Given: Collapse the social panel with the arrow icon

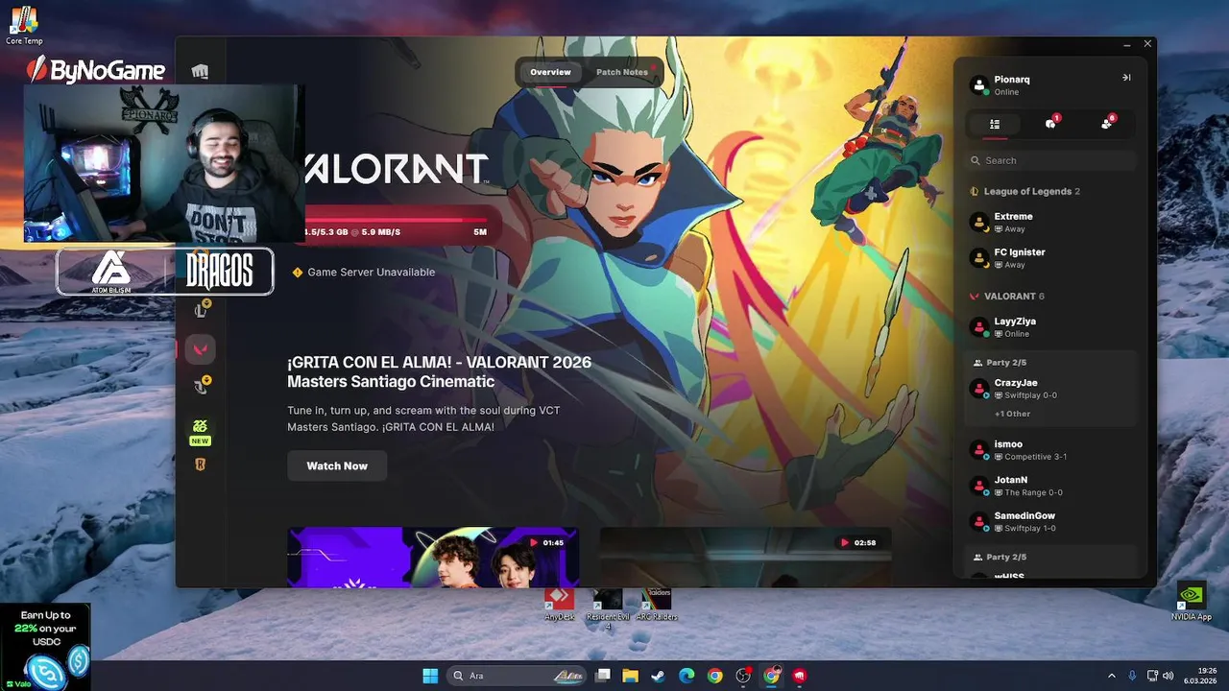Looking at the screenshot, I should click(1126, 78).
